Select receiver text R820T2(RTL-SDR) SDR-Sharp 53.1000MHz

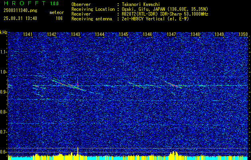point(165,14)
